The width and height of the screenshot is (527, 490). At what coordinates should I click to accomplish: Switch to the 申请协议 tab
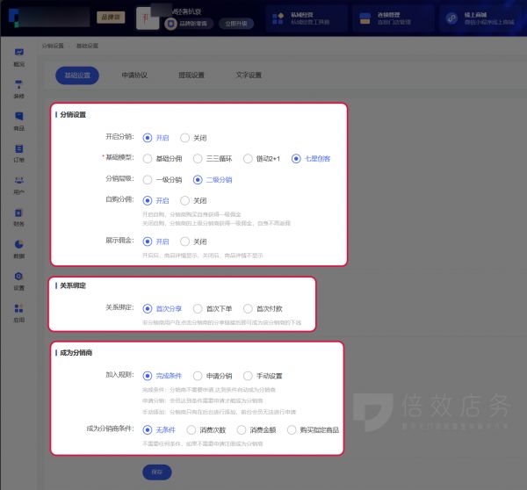(139, 76)
